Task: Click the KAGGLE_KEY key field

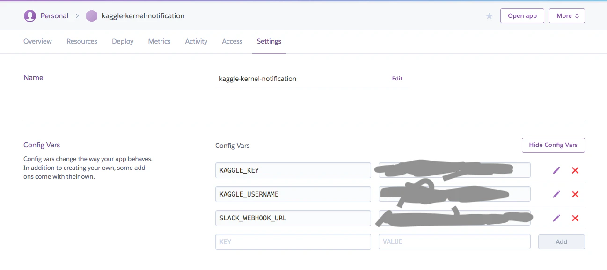Action: pyautogui.click(x=293, y=170)
